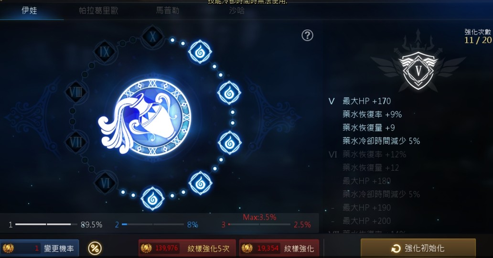Click the 紋樣強化 button costing 19,354
The image size is (493, 258).
(x=279, y=248)
